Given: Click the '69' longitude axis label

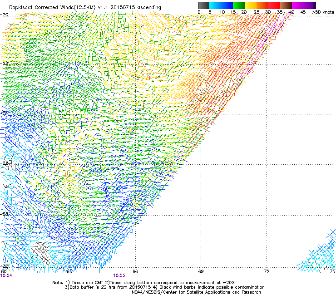Looking at the screenshot, I should 201,271.
